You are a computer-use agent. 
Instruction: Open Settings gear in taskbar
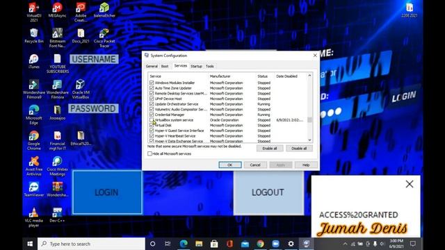(x=291, y=244)
